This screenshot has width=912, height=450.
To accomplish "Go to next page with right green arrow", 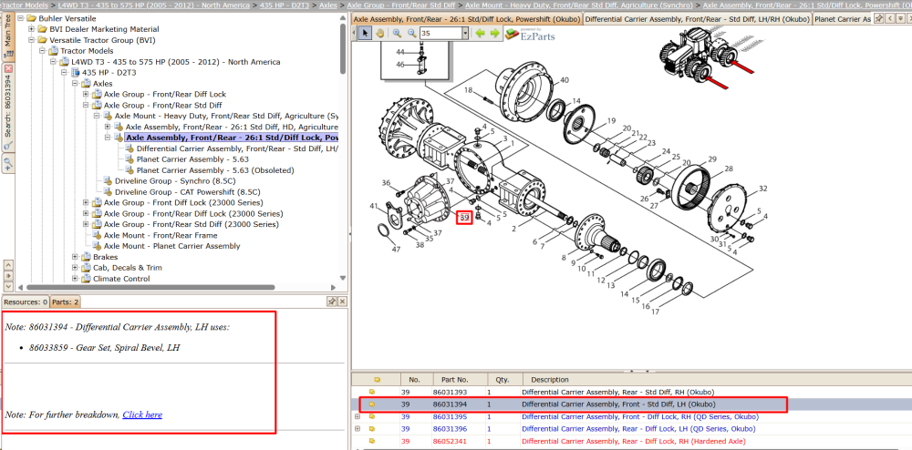I will pyautogui.click(x=494, y=33).
